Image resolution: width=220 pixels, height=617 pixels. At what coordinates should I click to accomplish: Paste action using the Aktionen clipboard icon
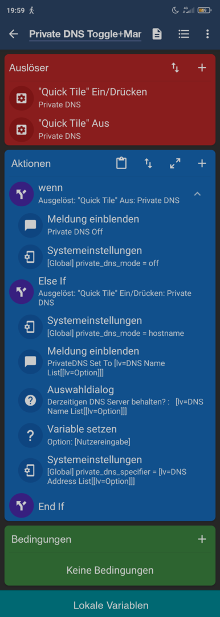[121, 163]
